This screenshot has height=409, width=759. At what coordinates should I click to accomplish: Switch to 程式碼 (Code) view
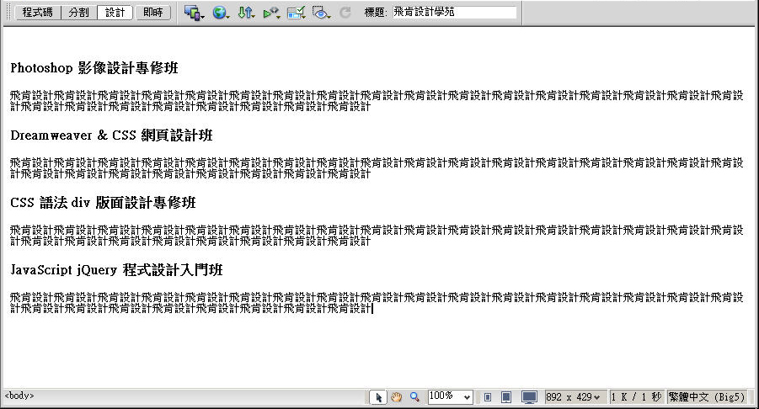(38, 13)
